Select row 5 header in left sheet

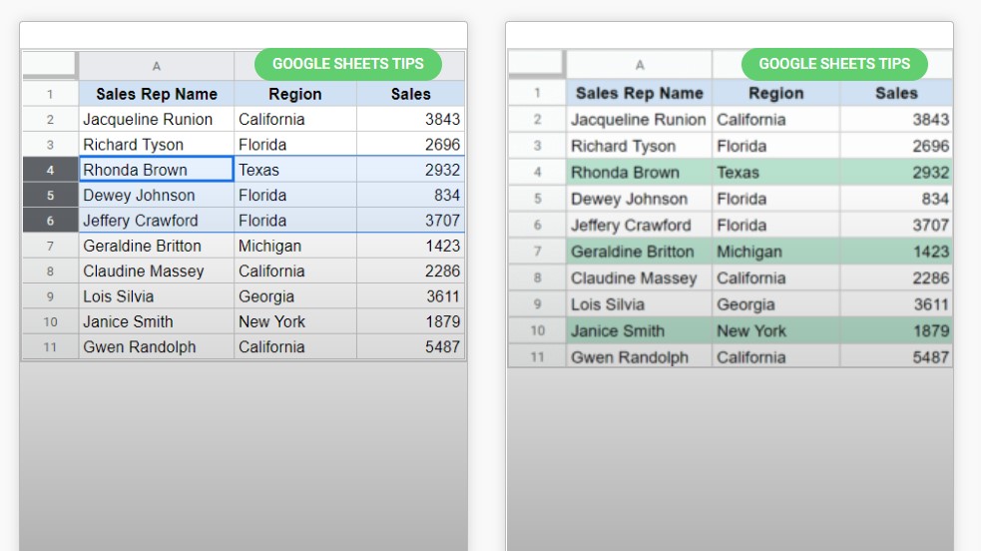[x=50, y=196]
